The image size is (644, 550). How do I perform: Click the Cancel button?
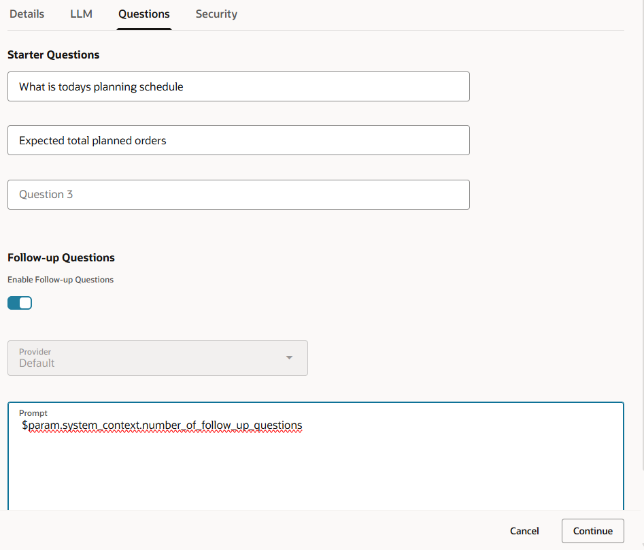coord(524,531)
